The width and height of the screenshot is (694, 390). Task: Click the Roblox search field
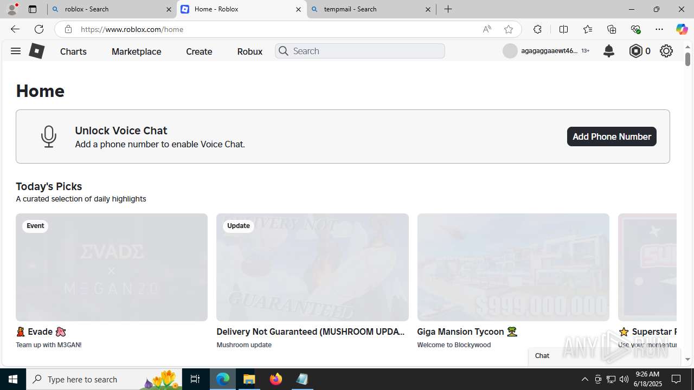[360, 51]
